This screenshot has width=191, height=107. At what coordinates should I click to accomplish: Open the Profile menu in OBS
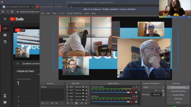click(x=62, y=13)
